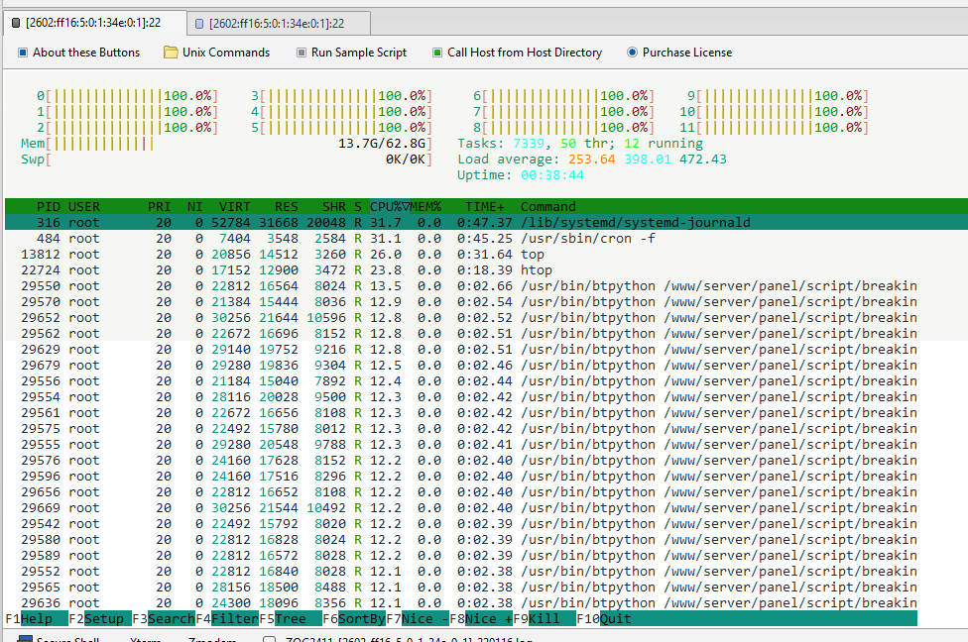Open the F6 SortBy selector
The height and width of the screenshot is (642, 968).
[353, 618]
